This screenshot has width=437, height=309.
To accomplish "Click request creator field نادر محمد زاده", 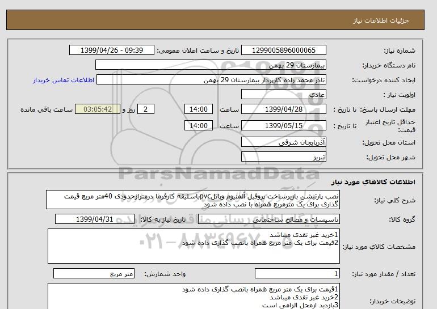I will pyautogui.click(x=211, y=80).
